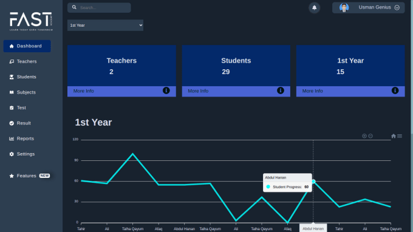Click the search magnifier icon
This screenshot has width=413, height=232.
74,7
